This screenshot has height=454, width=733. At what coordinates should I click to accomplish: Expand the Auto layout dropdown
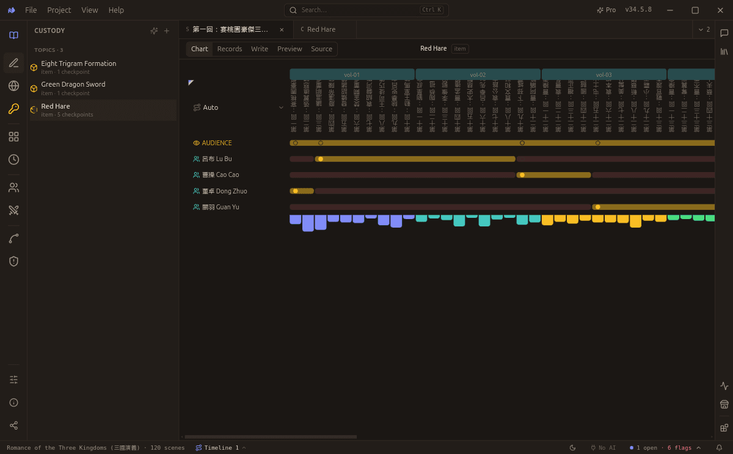(x=239, y=107)
